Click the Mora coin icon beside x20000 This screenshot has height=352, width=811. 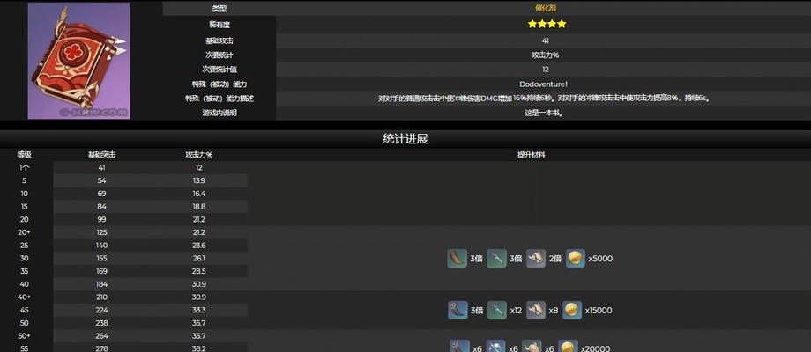pos(569,347)
